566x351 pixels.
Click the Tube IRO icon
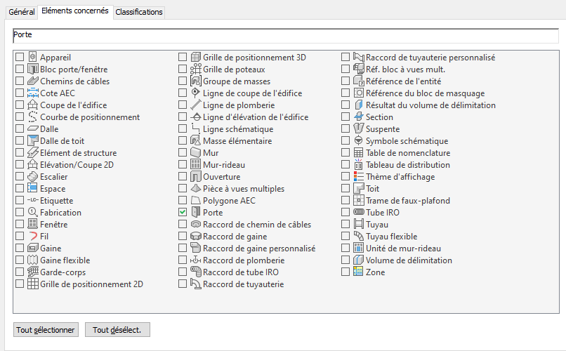pos(358,213)
